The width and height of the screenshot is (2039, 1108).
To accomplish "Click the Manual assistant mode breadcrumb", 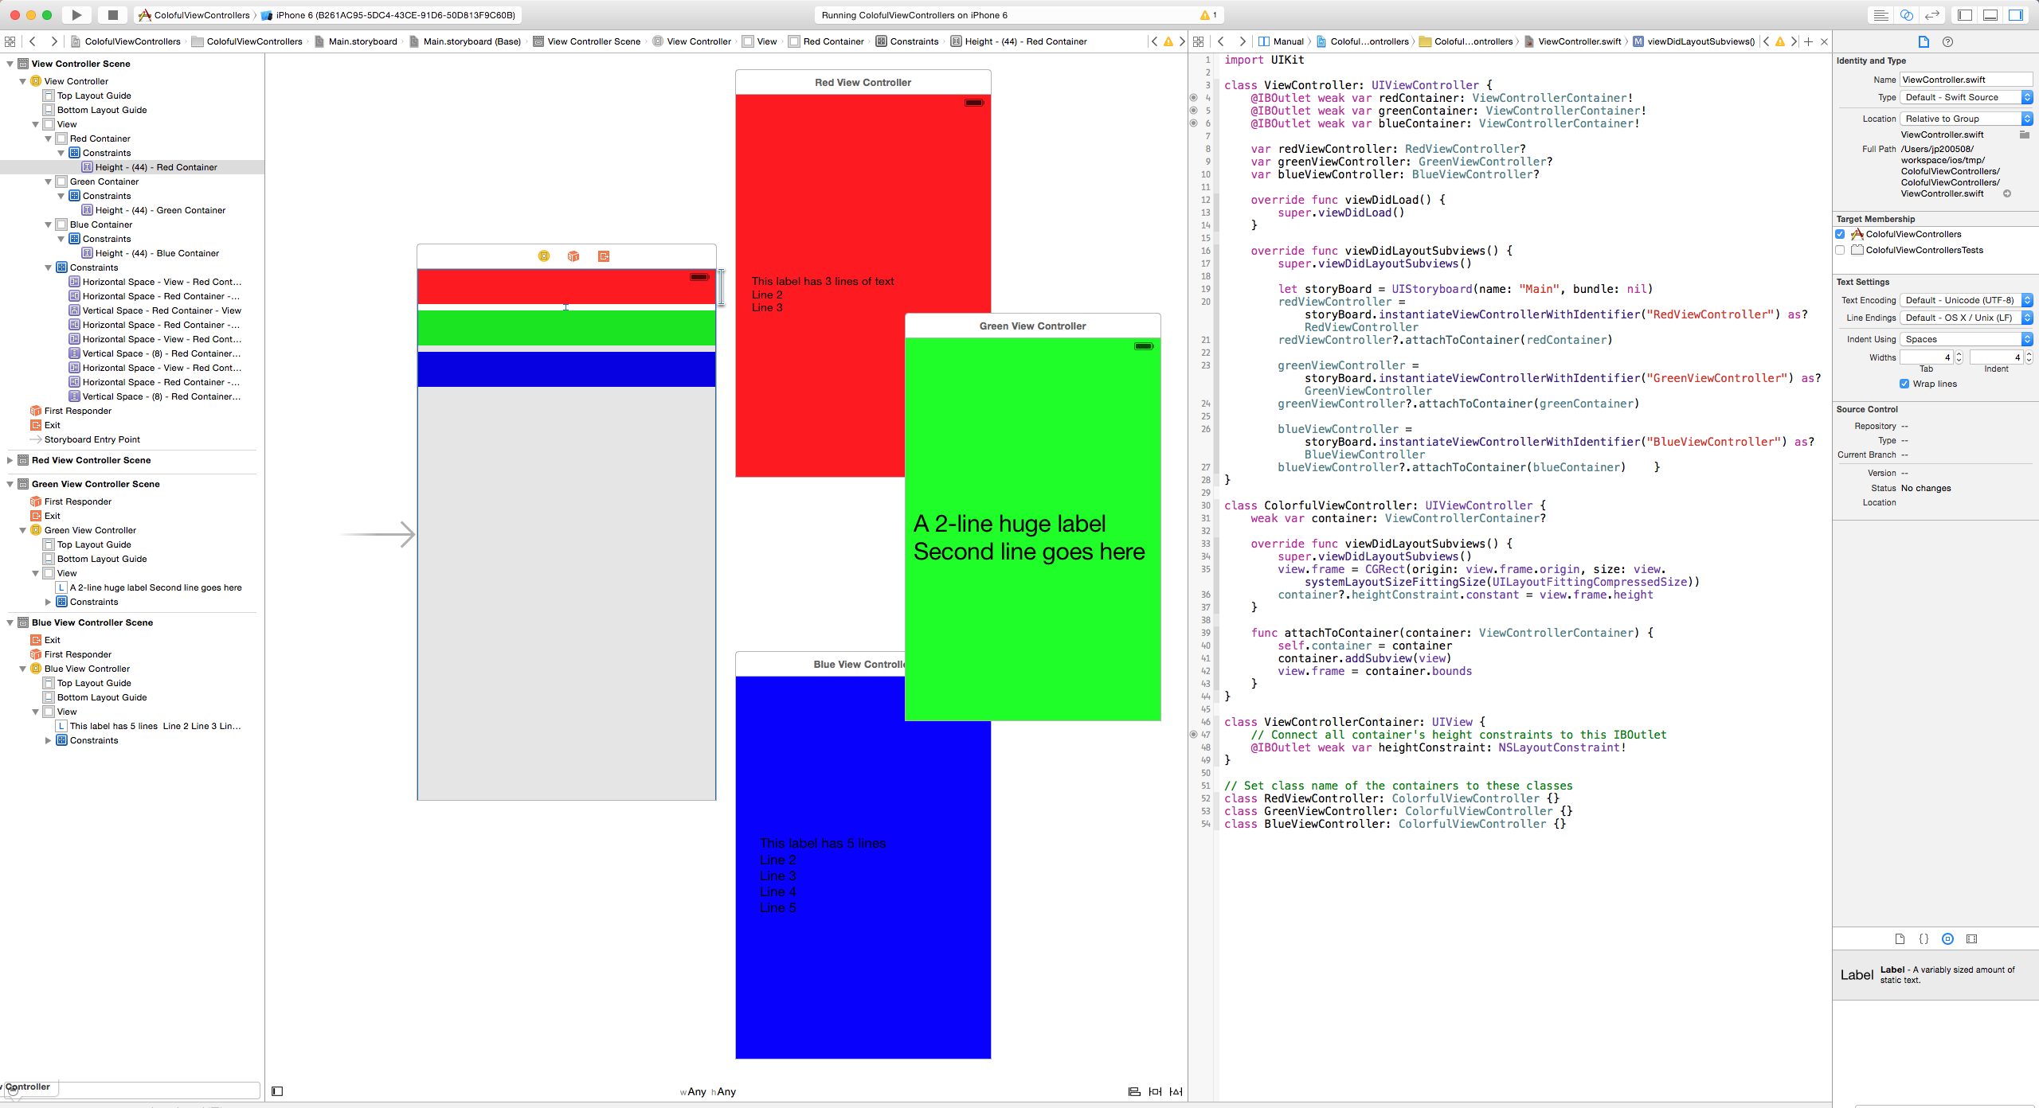I will (x=1287, y=41).
